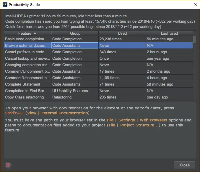This screenshot has height=172, width=200.
Task: Click the Close button at bottom
Action: click(185, 165)
